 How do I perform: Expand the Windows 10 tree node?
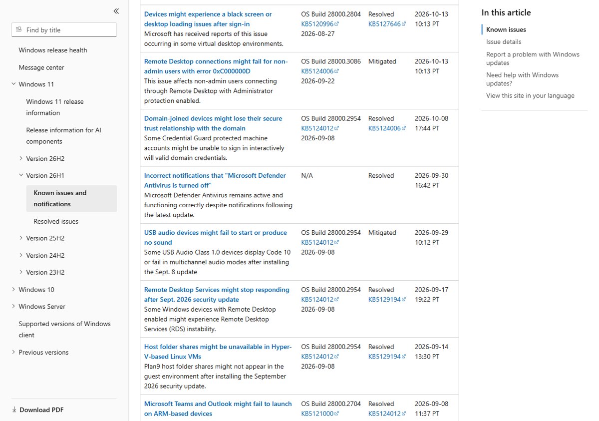(13, 289)
